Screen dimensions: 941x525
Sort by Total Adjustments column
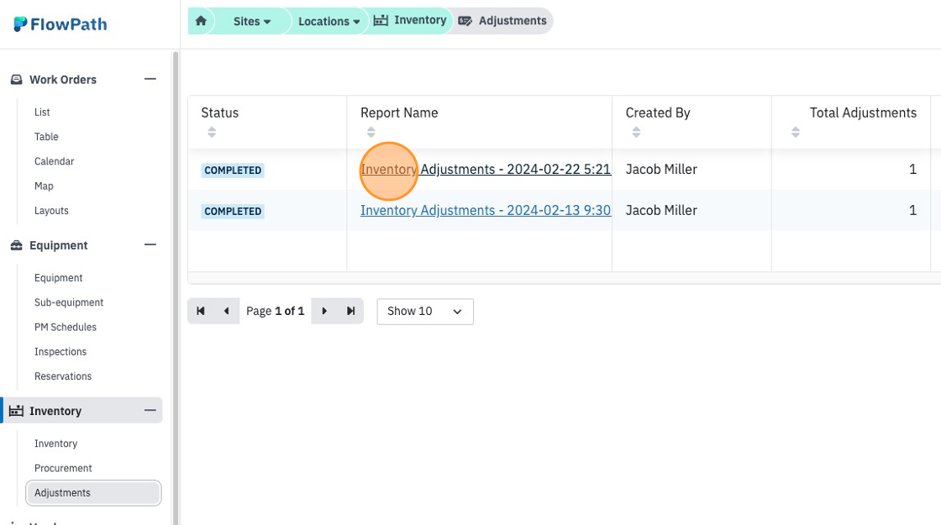click(x=795, y=132)
